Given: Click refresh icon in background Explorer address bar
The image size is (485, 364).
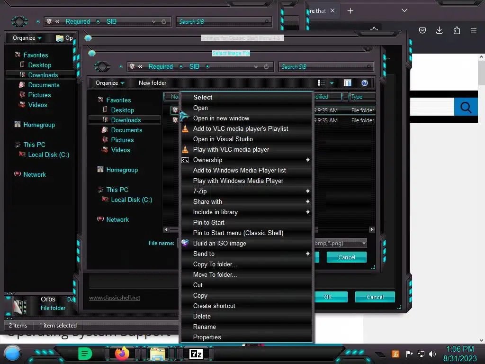Looking at the screenshot, I should (x=164, y=22).
